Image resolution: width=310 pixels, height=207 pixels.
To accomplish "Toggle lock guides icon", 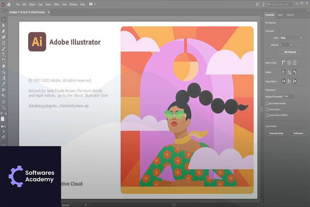I will click(289, 72).
